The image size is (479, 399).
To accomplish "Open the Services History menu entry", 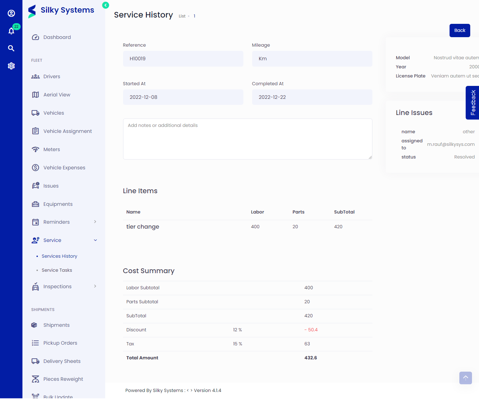I will [x=60, y=256].
